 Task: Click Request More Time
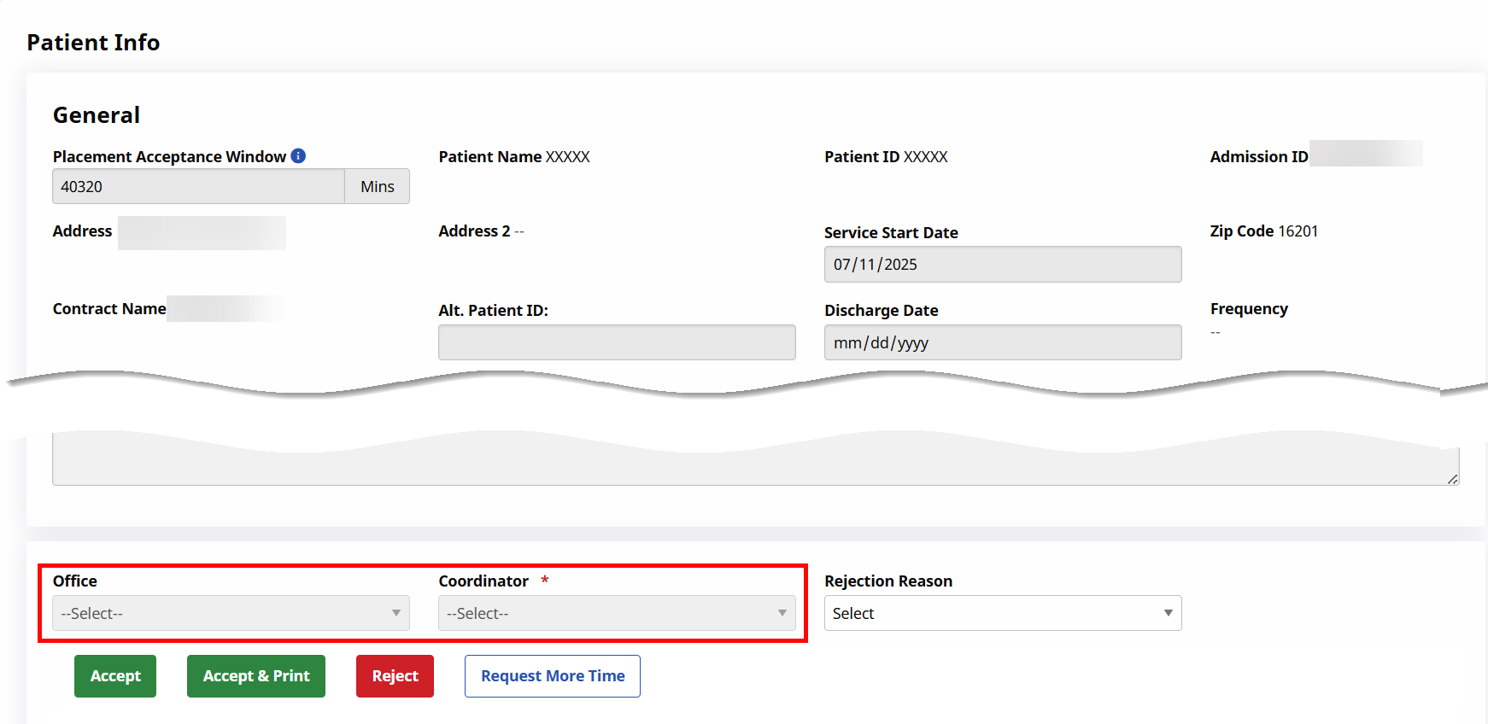553,676
